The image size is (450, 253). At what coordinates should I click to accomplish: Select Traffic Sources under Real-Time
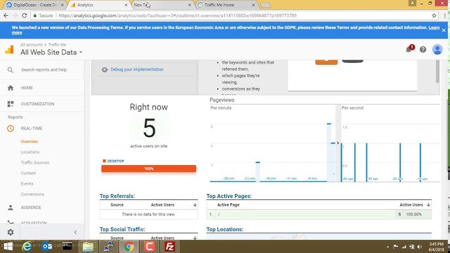click(35, 163)
